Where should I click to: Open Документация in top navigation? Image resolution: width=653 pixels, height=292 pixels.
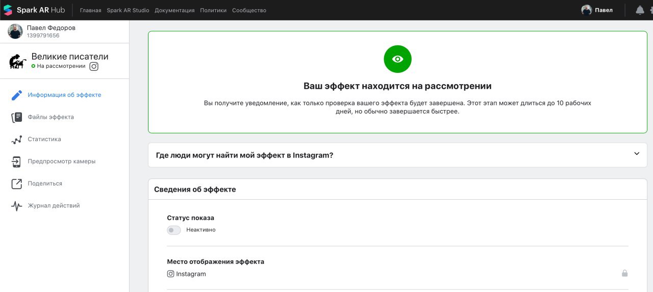point(174,10)
